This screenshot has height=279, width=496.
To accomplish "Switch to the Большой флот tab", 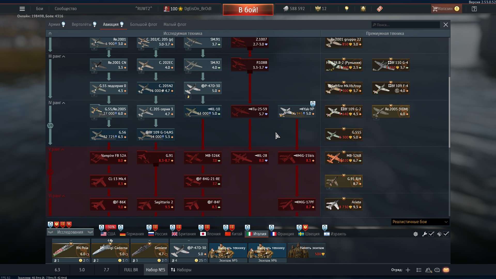I will [x=144, y=25].
